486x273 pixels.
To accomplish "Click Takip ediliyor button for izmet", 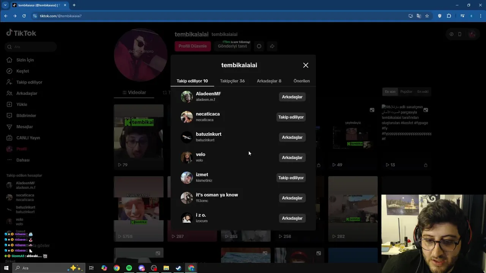I will pos(291,178).
